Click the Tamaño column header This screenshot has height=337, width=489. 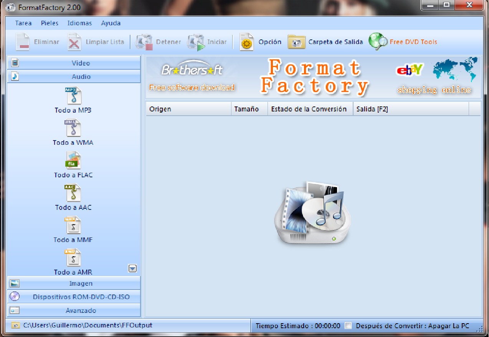tap(249, 109)
